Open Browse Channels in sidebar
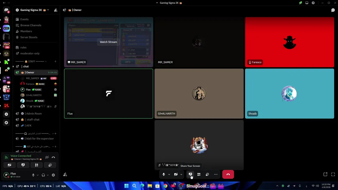The height and width of the screenshot is (190, 338). [x=36, y=25]
